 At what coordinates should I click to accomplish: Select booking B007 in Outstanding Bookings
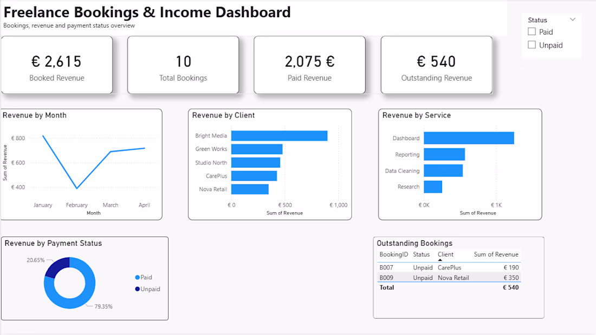tap(386, 267)
